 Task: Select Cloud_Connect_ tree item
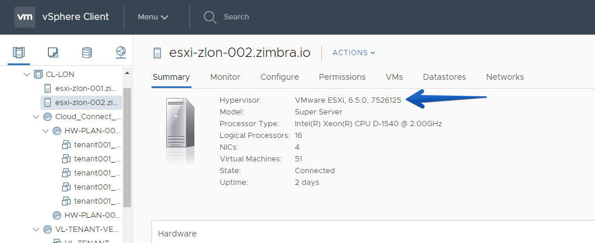(89, 116)
